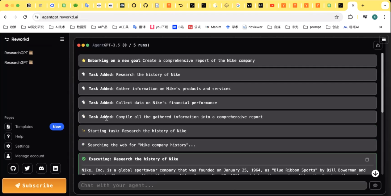Viewport: 391px width, 196px height.
Task: Open the B站 bookmark
Action: 178,27
